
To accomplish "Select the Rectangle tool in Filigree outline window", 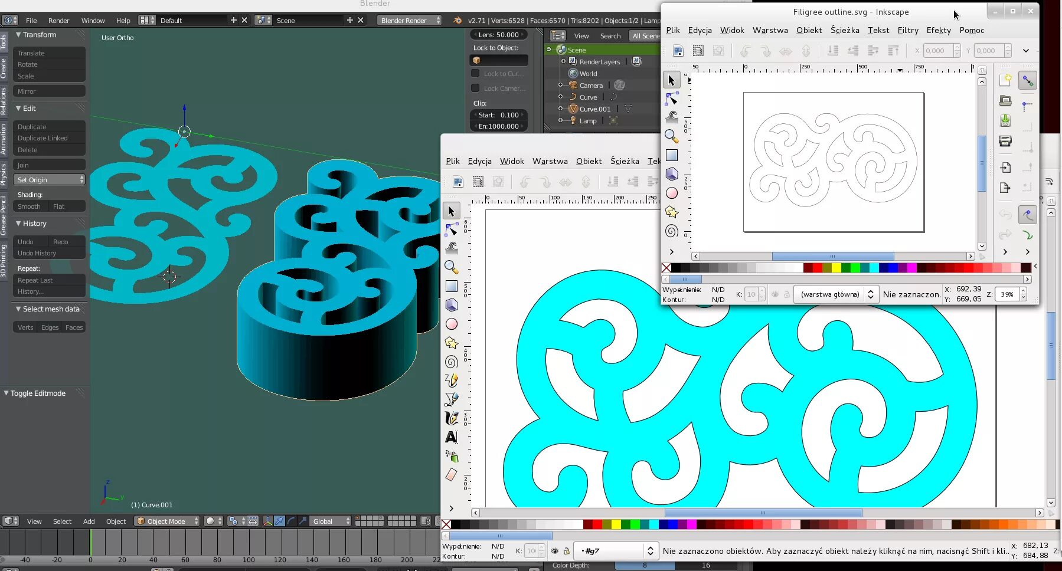I will coord(671,155).
